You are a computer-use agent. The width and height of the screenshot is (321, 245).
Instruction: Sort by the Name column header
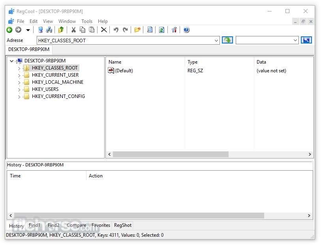tap(146, 62)
